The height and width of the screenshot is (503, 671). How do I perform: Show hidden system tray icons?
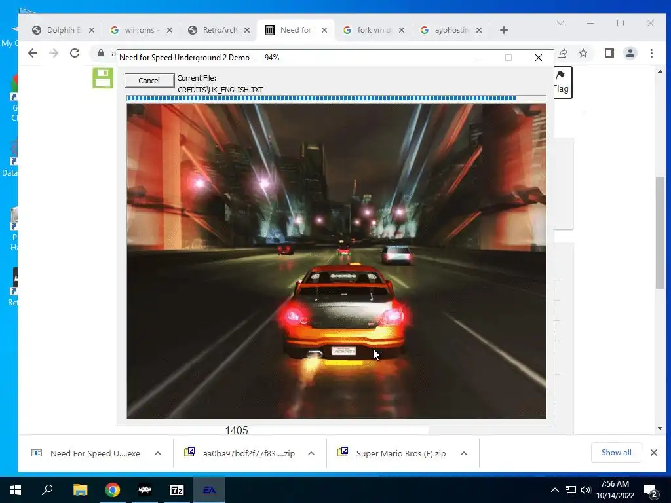(554, 490)
